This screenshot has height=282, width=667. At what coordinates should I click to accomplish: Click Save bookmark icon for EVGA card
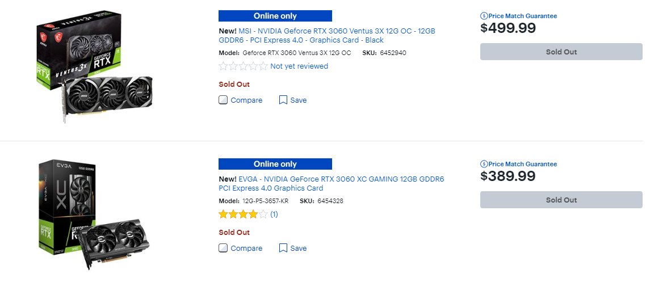tap(283, 248)
